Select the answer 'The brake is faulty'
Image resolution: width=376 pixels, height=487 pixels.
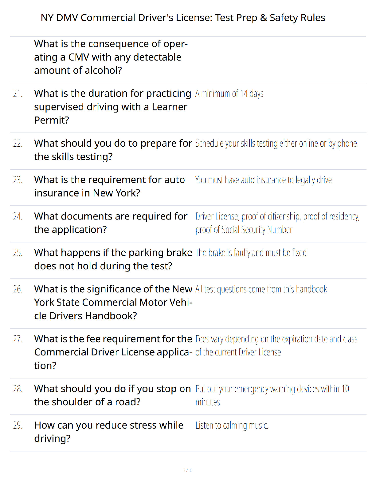point(251,253)
